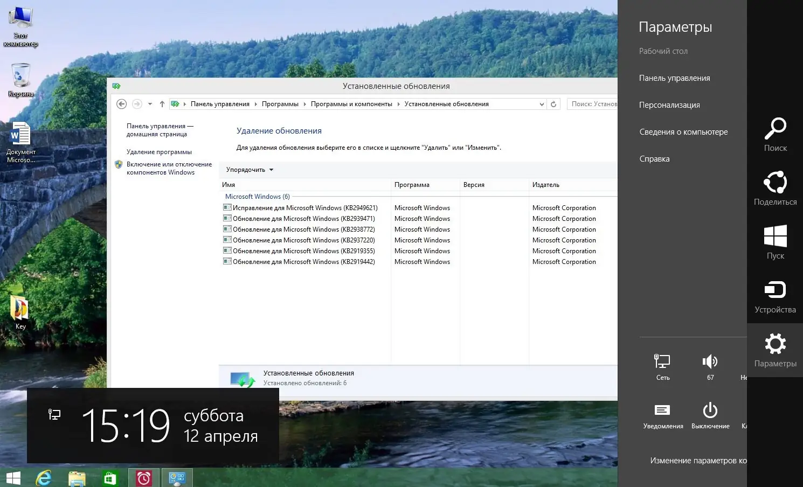Image resolution: width=803 pixels, height=487 pixels.
Task: Open the address bar dropdown arrow
Action: click(541, 103)
